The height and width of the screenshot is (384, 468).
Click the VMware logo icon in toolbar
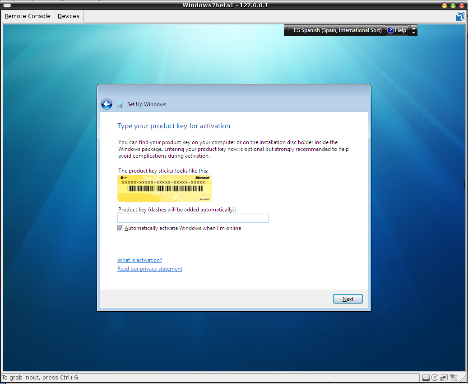point(460,16)
